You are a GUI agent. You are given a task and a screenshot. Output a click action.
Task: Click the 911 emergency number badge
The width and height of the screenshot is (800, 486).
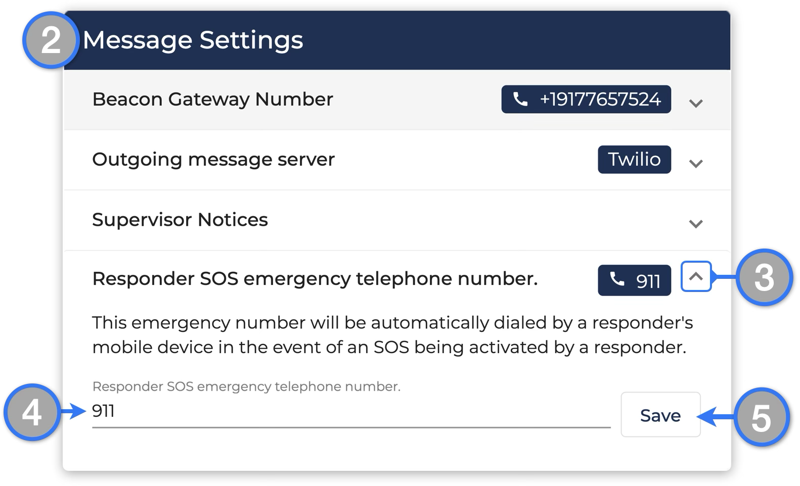634,280
